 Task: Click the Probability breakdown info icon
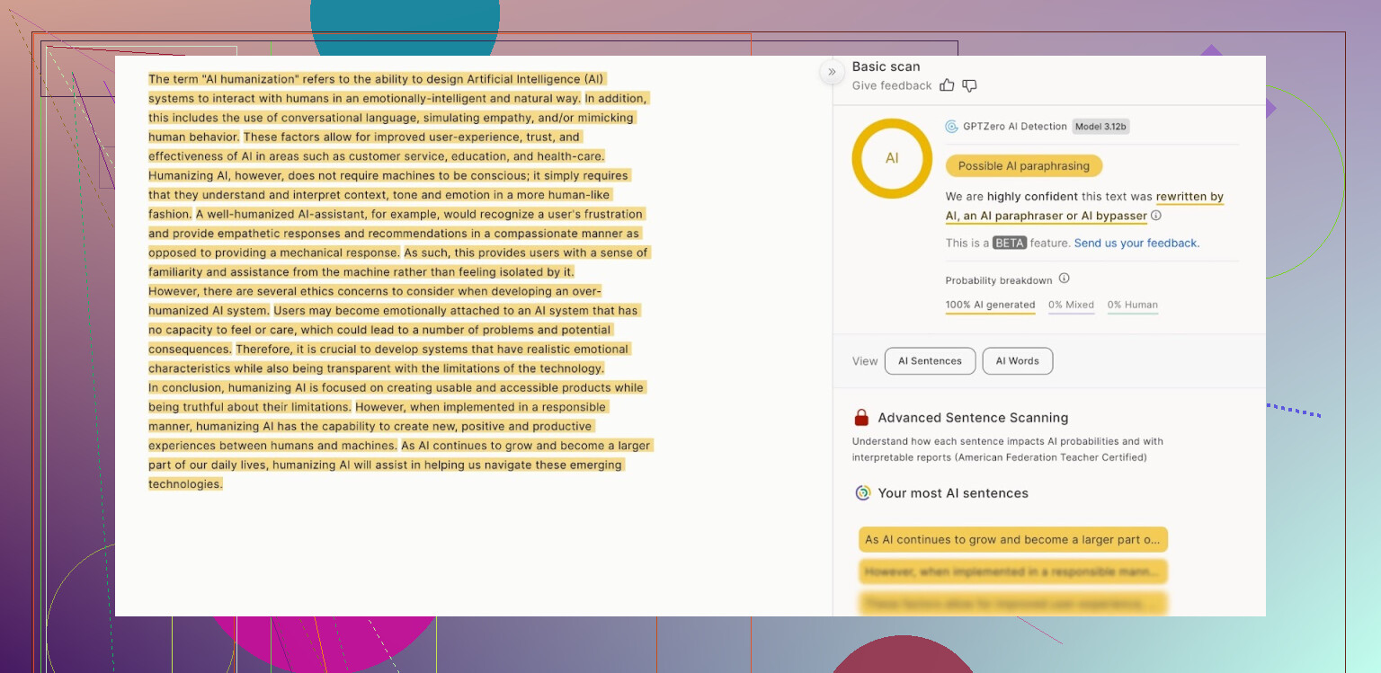[x=1064, y=279]
